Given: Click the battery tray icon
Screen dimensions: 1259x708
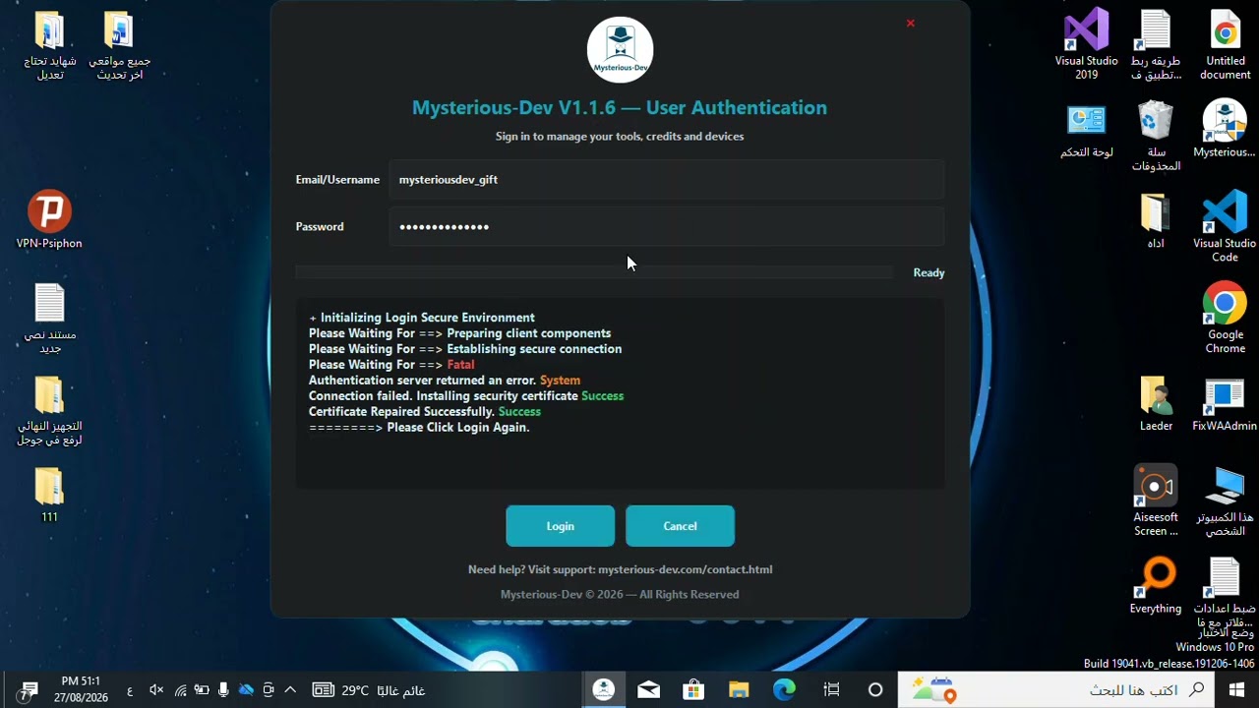Looking at the screenshot, I should tap(202, 690).
